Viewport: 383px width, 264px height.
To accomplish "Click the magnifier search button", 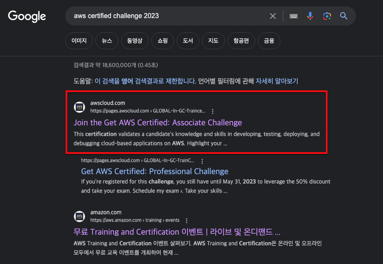I will pyautogui.click(x=343, y=16).
